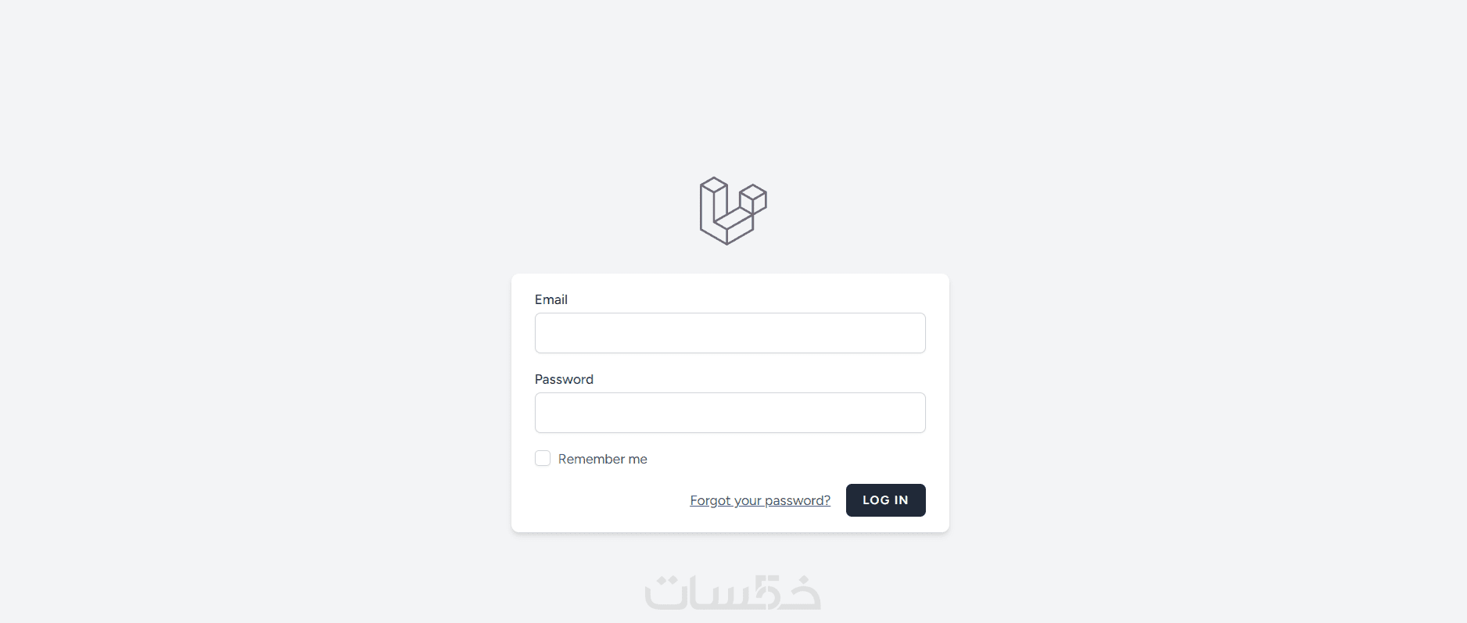1467x623 pixels.
Task: Click the Khamsat watermark logo at bottom
Action: pos(733,593)
